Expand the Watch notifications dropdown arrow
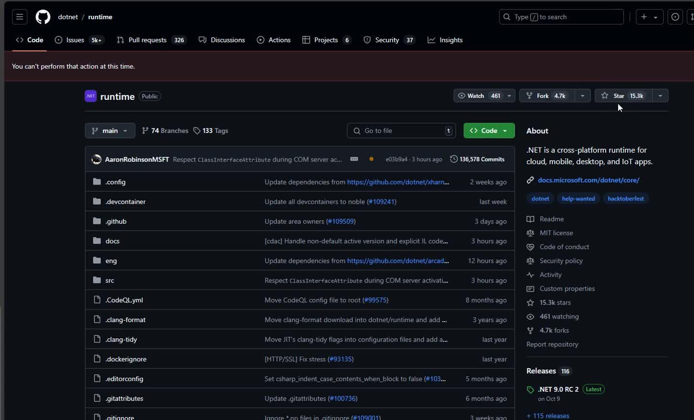Screen dimensions: 694x420 509,96
